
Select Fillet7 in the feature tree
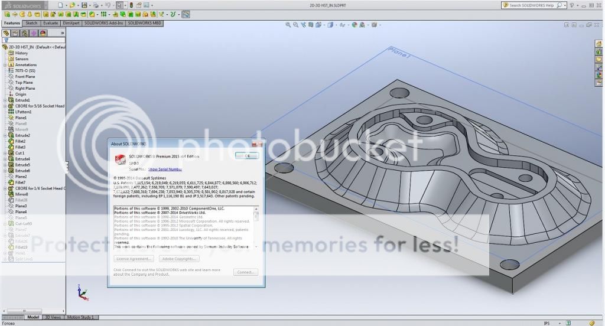(21, 182)
